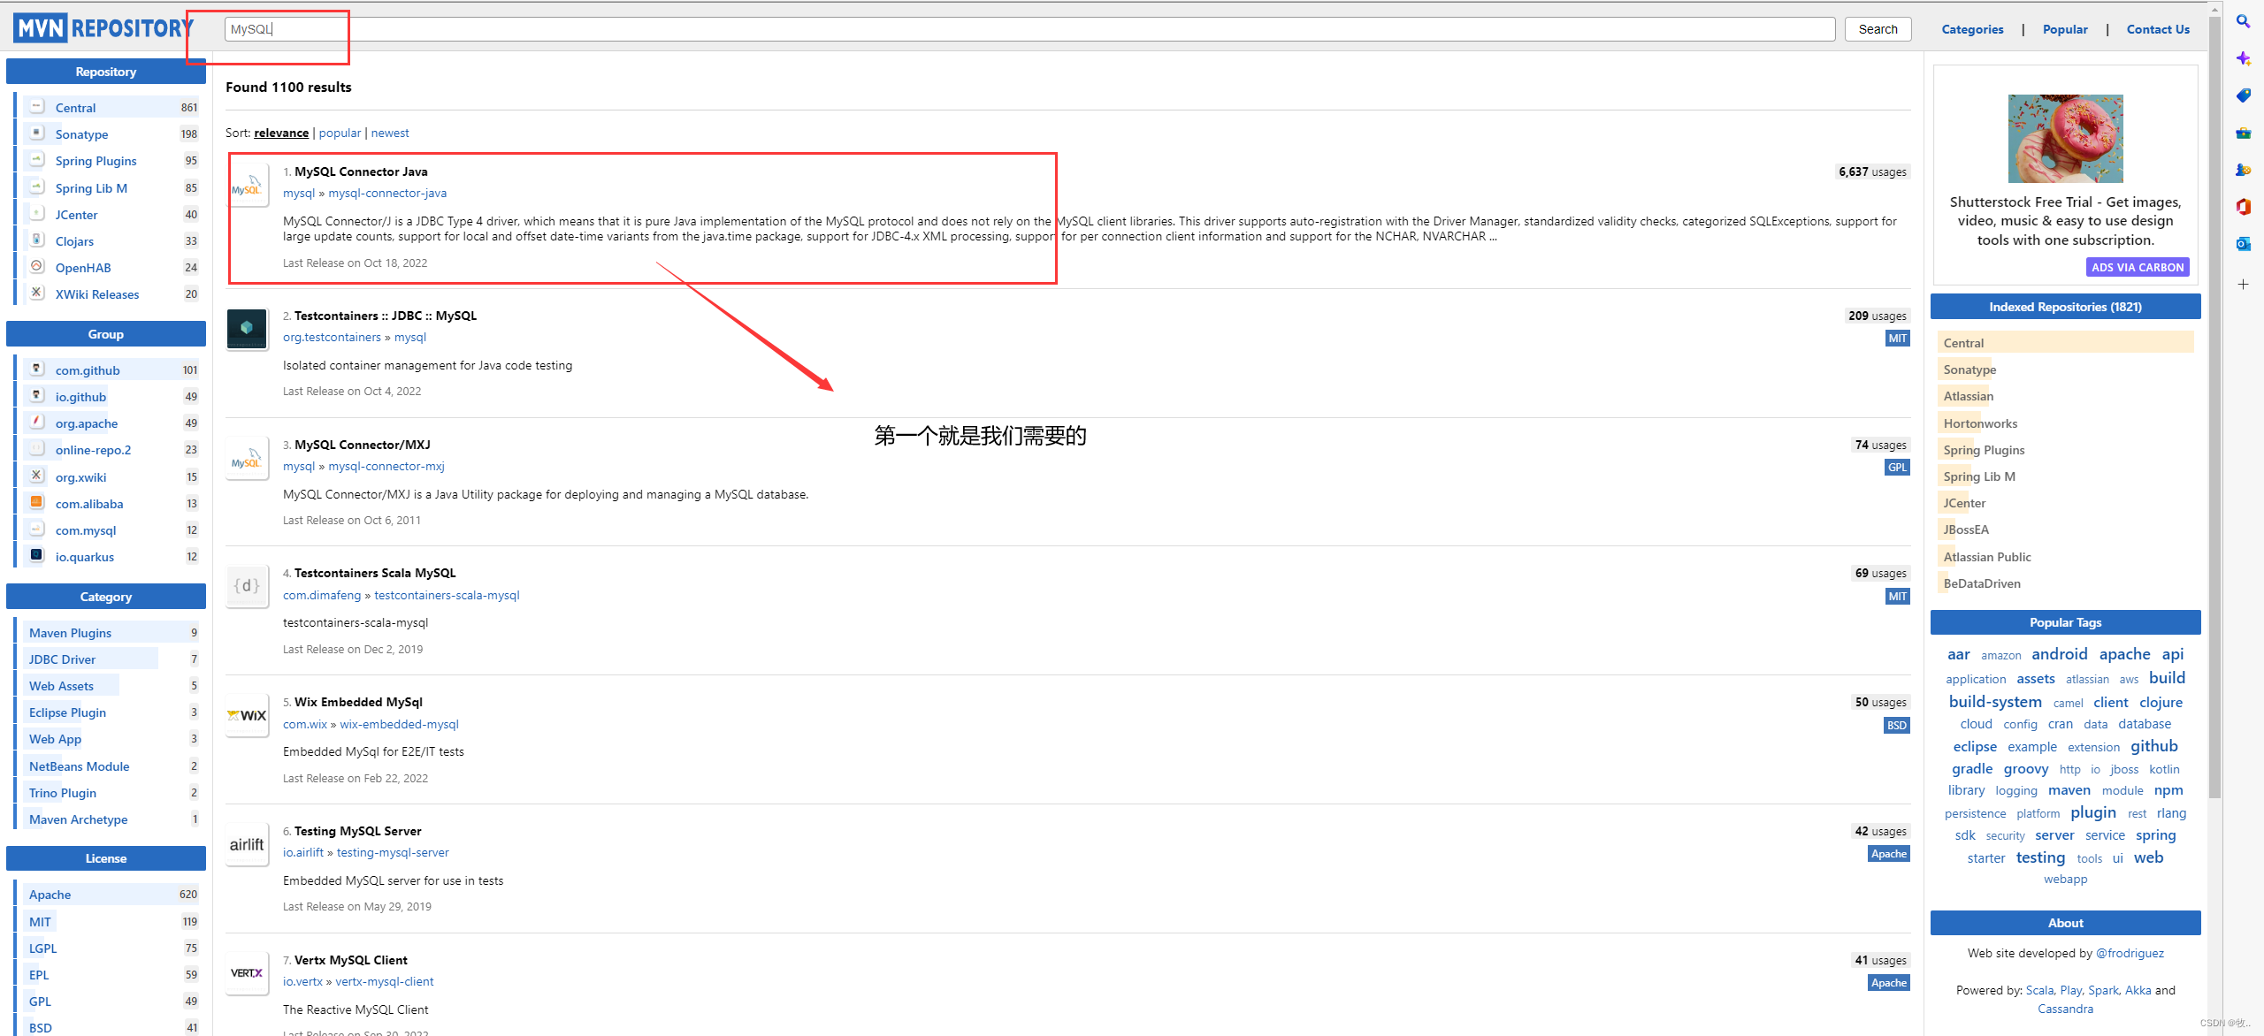Image resolution: width=2264 pixels, height=1036 pixels.
Task: Open the mysql-connector-java artifact link
Action: [387, 193]
